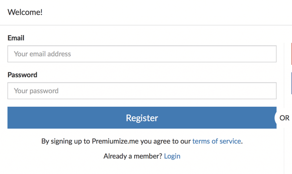Click the 'Your email address' placeholder text
Image resolution: width=292 pixels, height=174 pixels.
coord(42,54)
